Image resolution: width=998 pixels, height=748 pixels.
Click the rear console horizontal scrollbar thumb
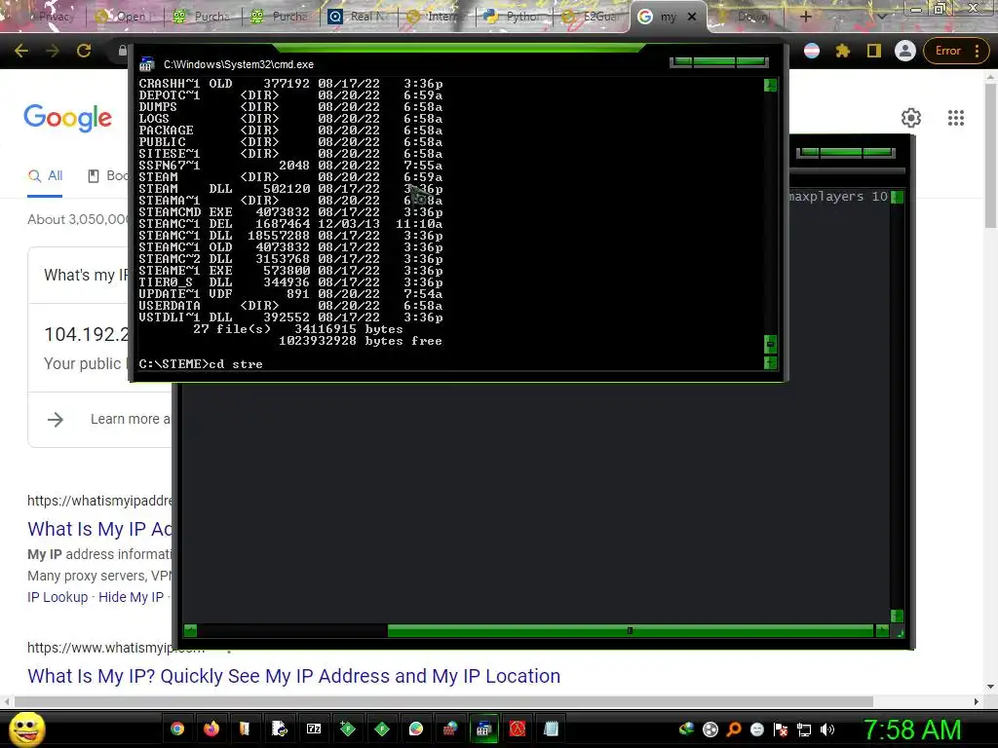pos(630,630)
